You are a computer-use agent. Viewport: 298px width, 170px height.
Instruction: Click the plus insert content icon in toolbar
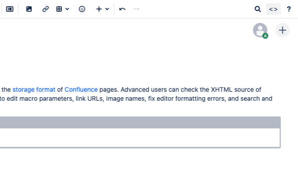coord(99,9)
